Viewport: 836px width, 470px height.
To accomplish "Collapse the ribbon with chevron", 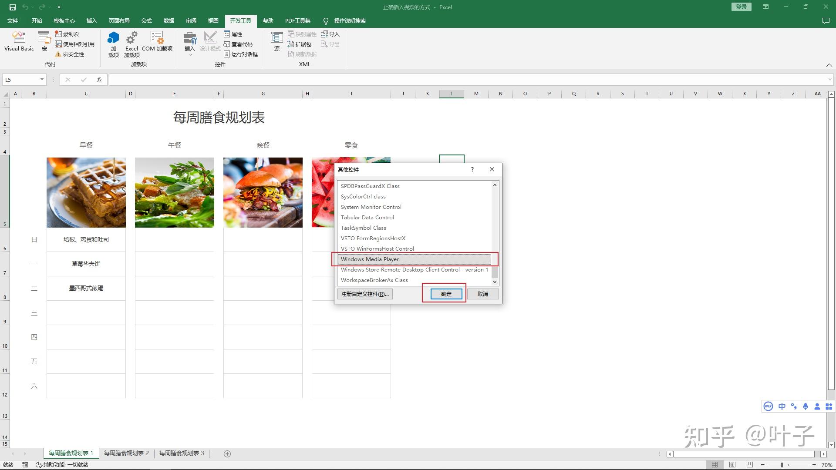I will point(829,65).
